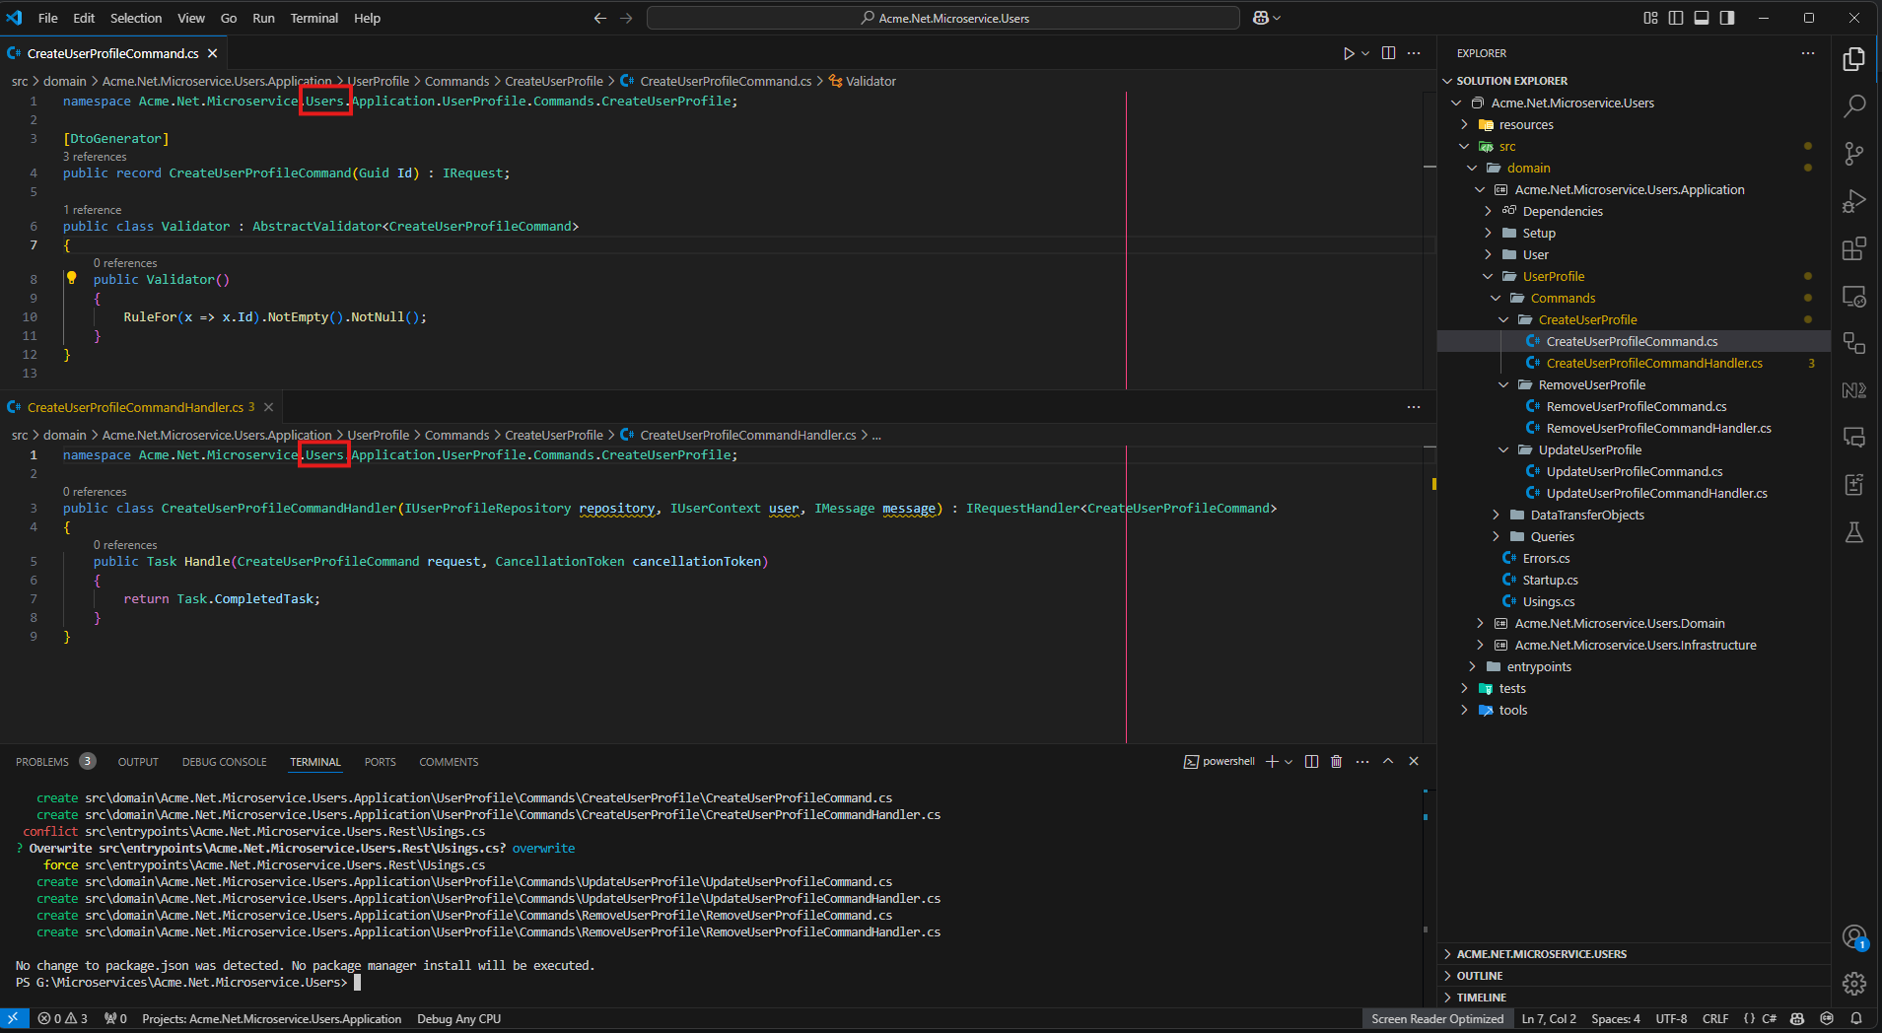Open More Actions for top editor group

point(1414,53)
